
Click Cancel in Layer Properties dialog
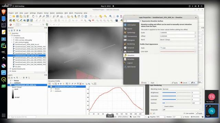click(x=184, y=83)
